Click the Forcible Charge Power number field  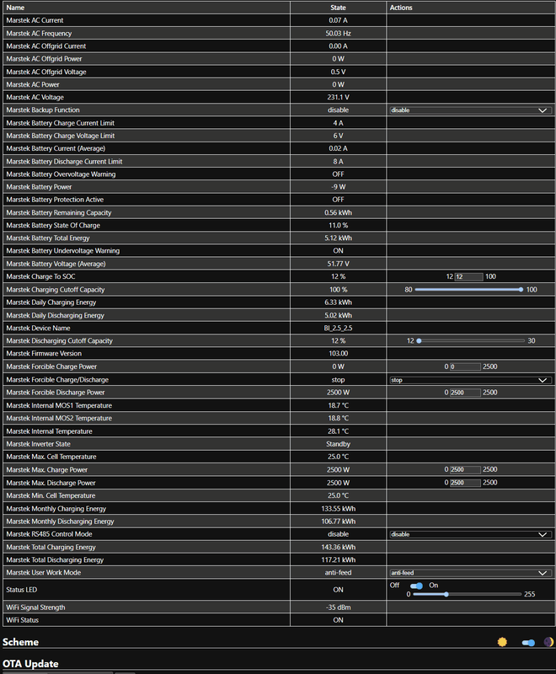pyautogui.click(x=465, y=366)
